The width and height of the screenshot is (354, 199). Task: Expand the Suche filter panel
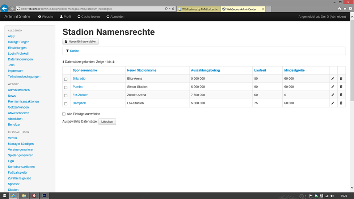coord(74,51)
